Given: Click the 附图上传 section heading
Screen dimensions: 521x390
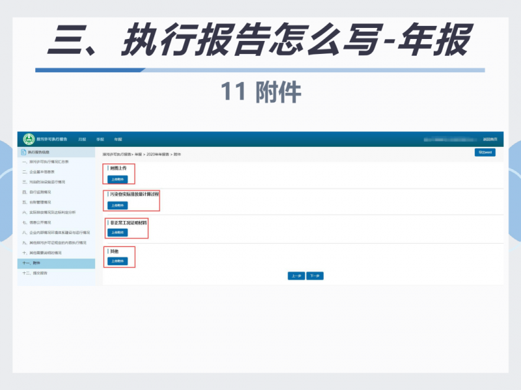Looking at the screenshot, I should pyautogui.click(x=119, y=168).
